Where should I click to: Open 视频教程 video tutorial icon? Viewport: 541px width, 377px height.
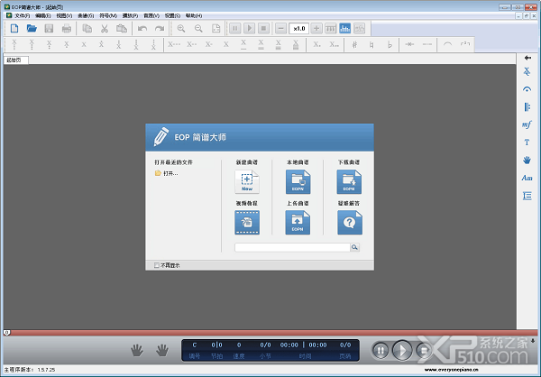click(x=247, y=223)
